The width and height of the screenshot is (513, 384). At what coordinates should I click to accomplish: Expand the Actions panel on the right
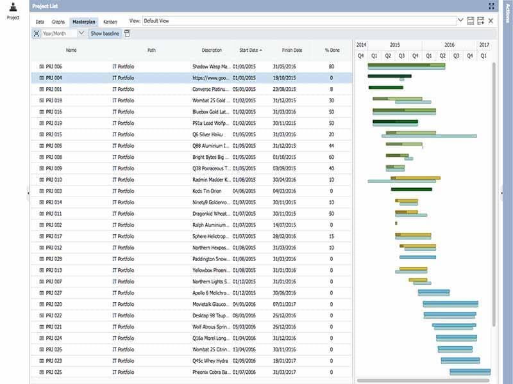coord(501,192)
